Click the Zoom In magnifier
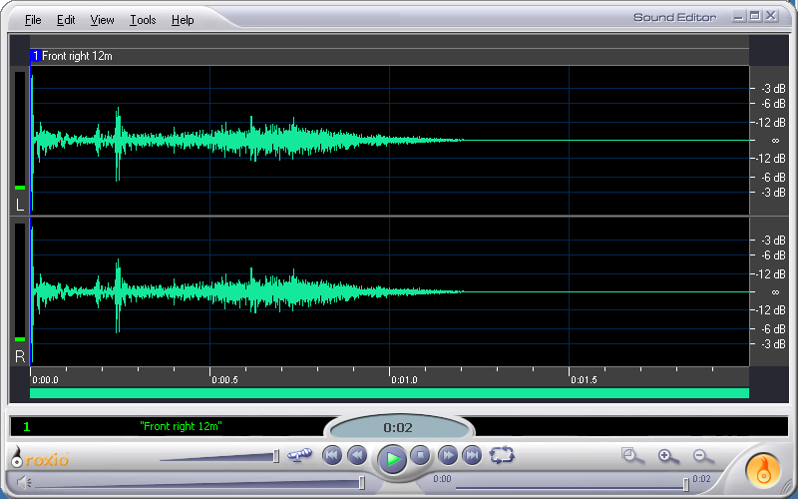 point(667,456)
